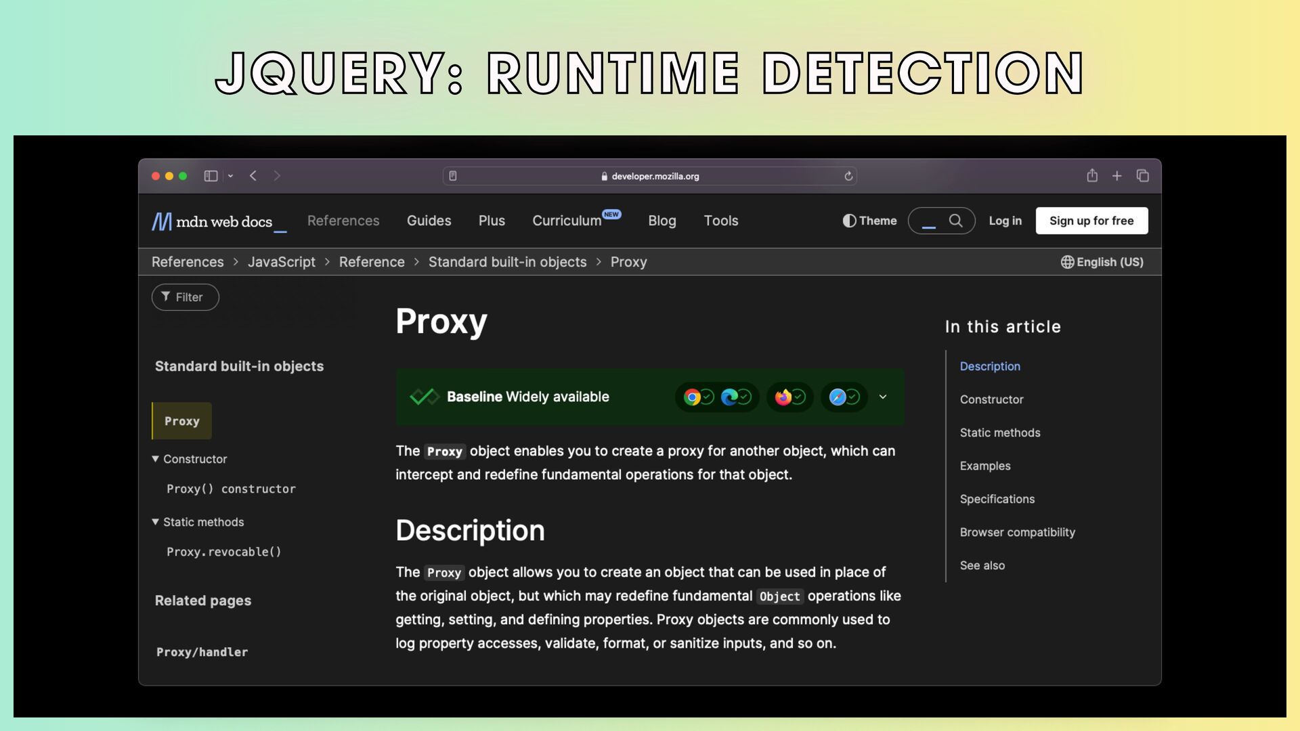Toggle the Theme switcher
Image resolution: width=1300 pixels, height=731 pixels.
point(869,221)
